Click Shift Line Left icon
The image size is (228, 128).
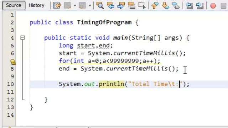[x=189, y=6]
